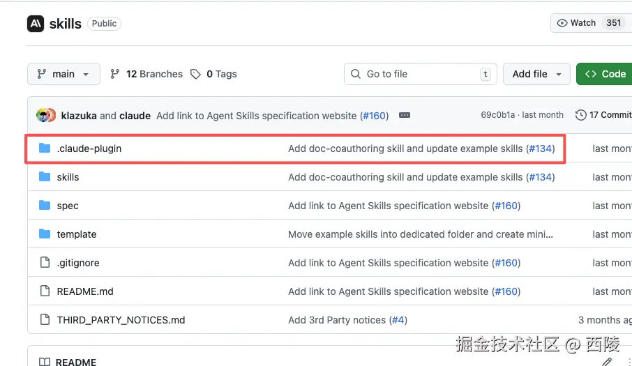Screen dimensions: 632x366
Task: Open the THIRD_PARTY_NOTICES.md file
Action: [121, 320]
